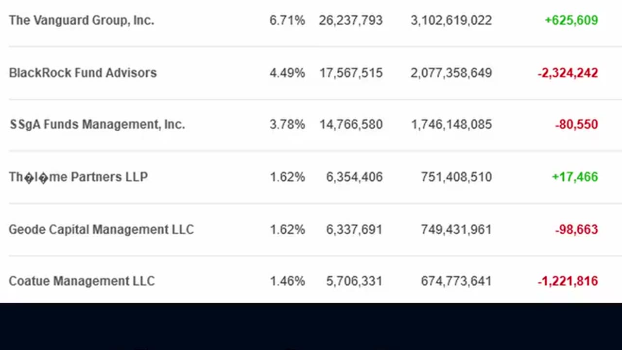Open SSgA Funds Management, Inc. entry
This screenshot has width=622, height=350.
tap(97, 124)
